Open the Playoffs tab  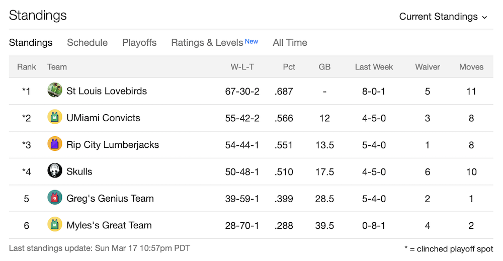(139, 43)
